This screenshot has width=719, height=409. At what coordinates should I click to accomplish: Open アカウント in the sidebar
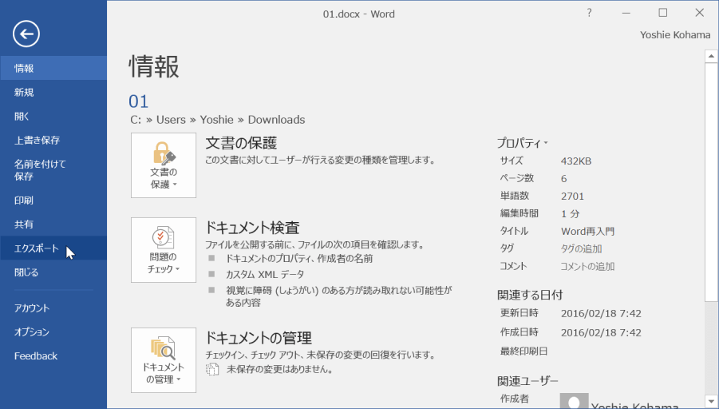53,308
